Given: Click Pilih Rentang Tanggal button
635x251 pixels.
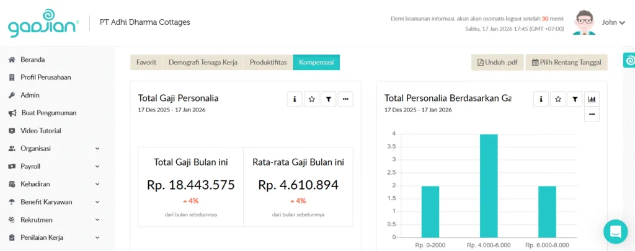Looking at the screenshot, I should click(566, 63).
